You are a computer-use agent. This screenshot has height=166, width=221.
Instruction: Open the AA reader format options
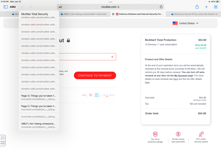pyautogui.click(x=60, y=7)
